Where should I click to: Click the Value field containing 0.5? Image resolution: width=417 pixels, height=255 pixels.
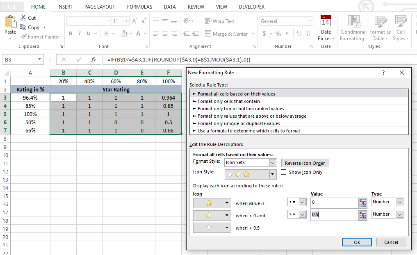pyautogui.click(x=335, y=215)
